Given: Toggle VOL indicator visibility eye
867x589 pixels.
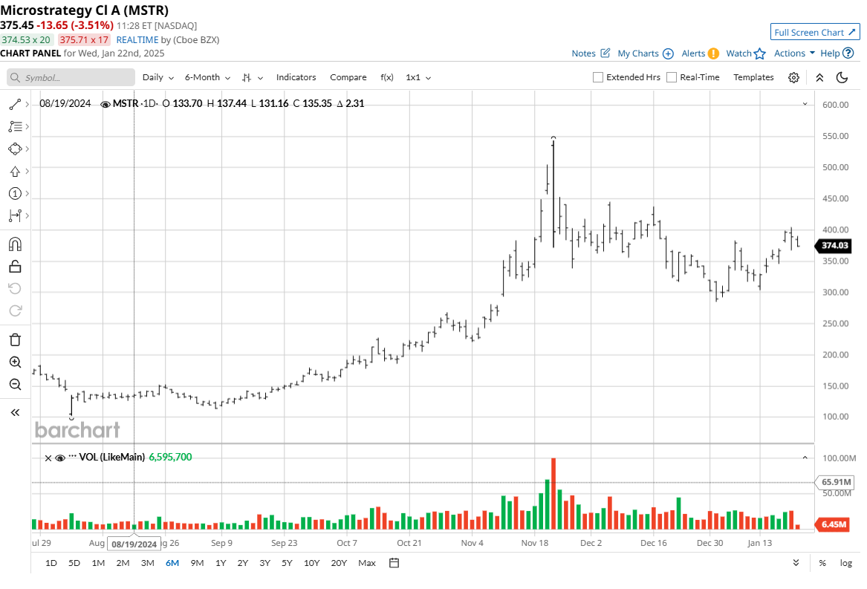Looking at the screenshot, I should tap(60, 458).
